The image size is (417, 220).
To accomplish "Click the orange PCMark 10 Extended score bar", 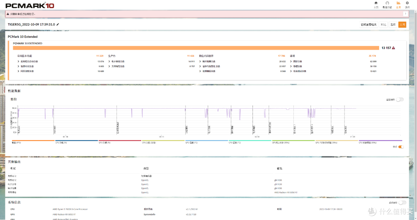I will coord(196,48).
